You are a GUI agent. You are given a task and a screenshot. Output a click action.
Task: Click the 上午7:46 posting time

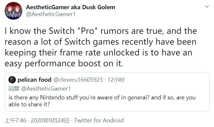(15, 120)
